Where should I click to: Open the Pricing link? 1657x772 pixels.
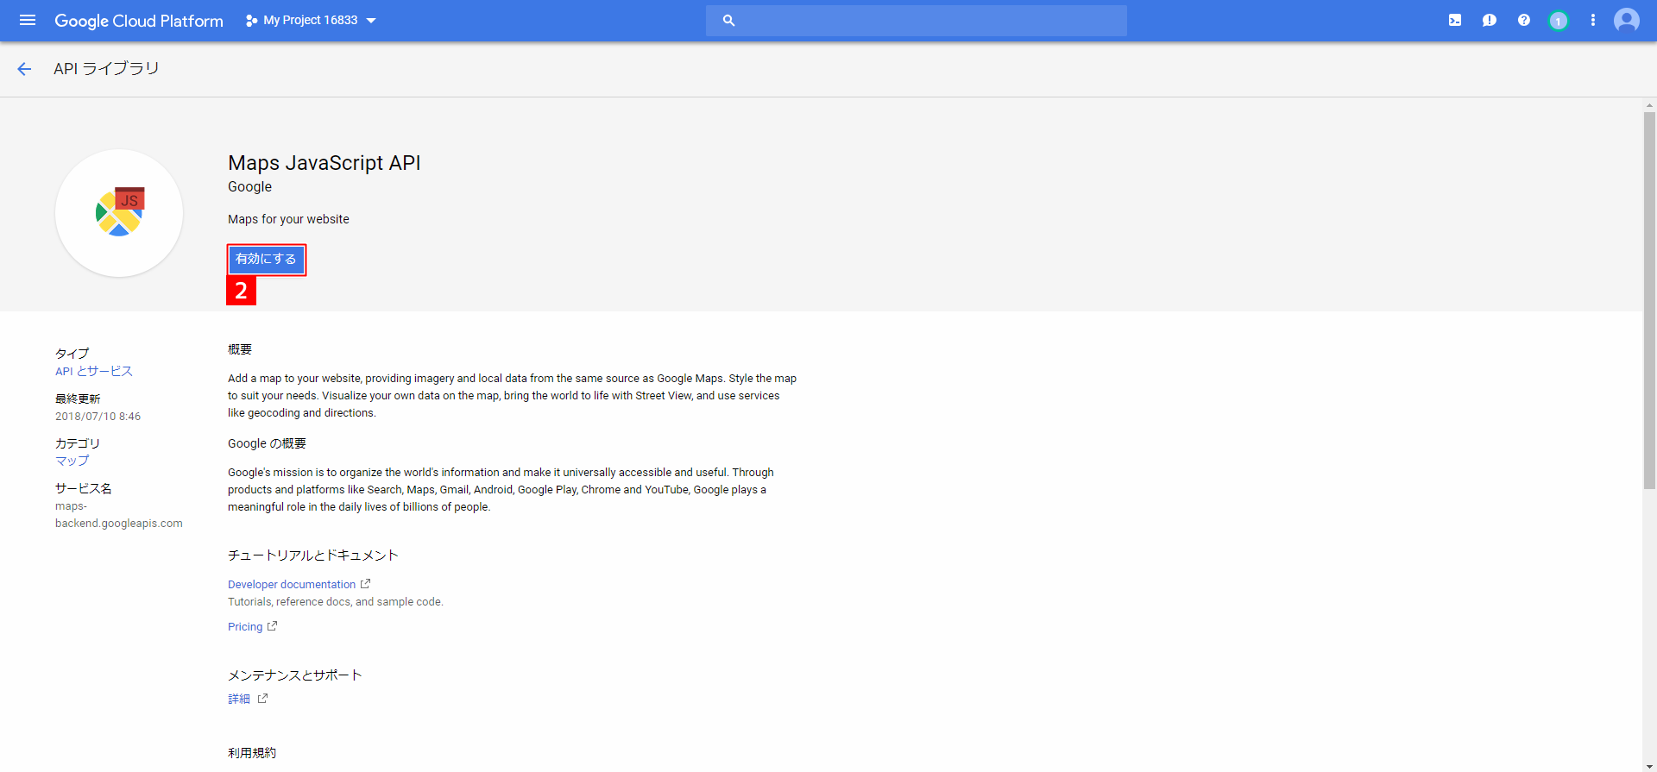tap(245, 627)
